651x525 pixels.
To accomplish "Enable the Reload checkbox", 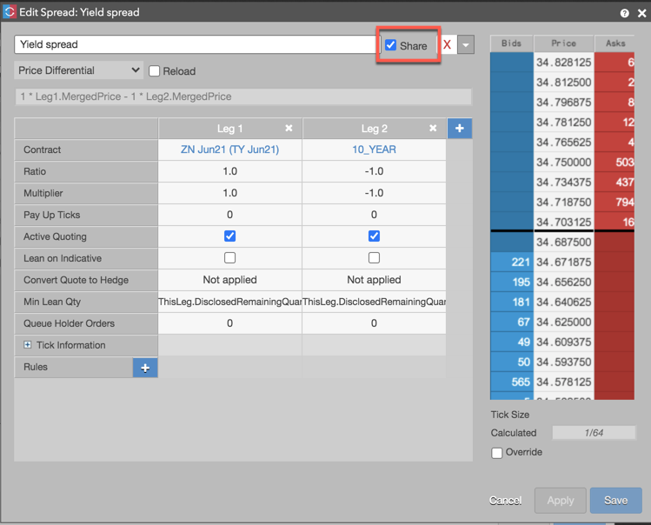I will point(154,71).
